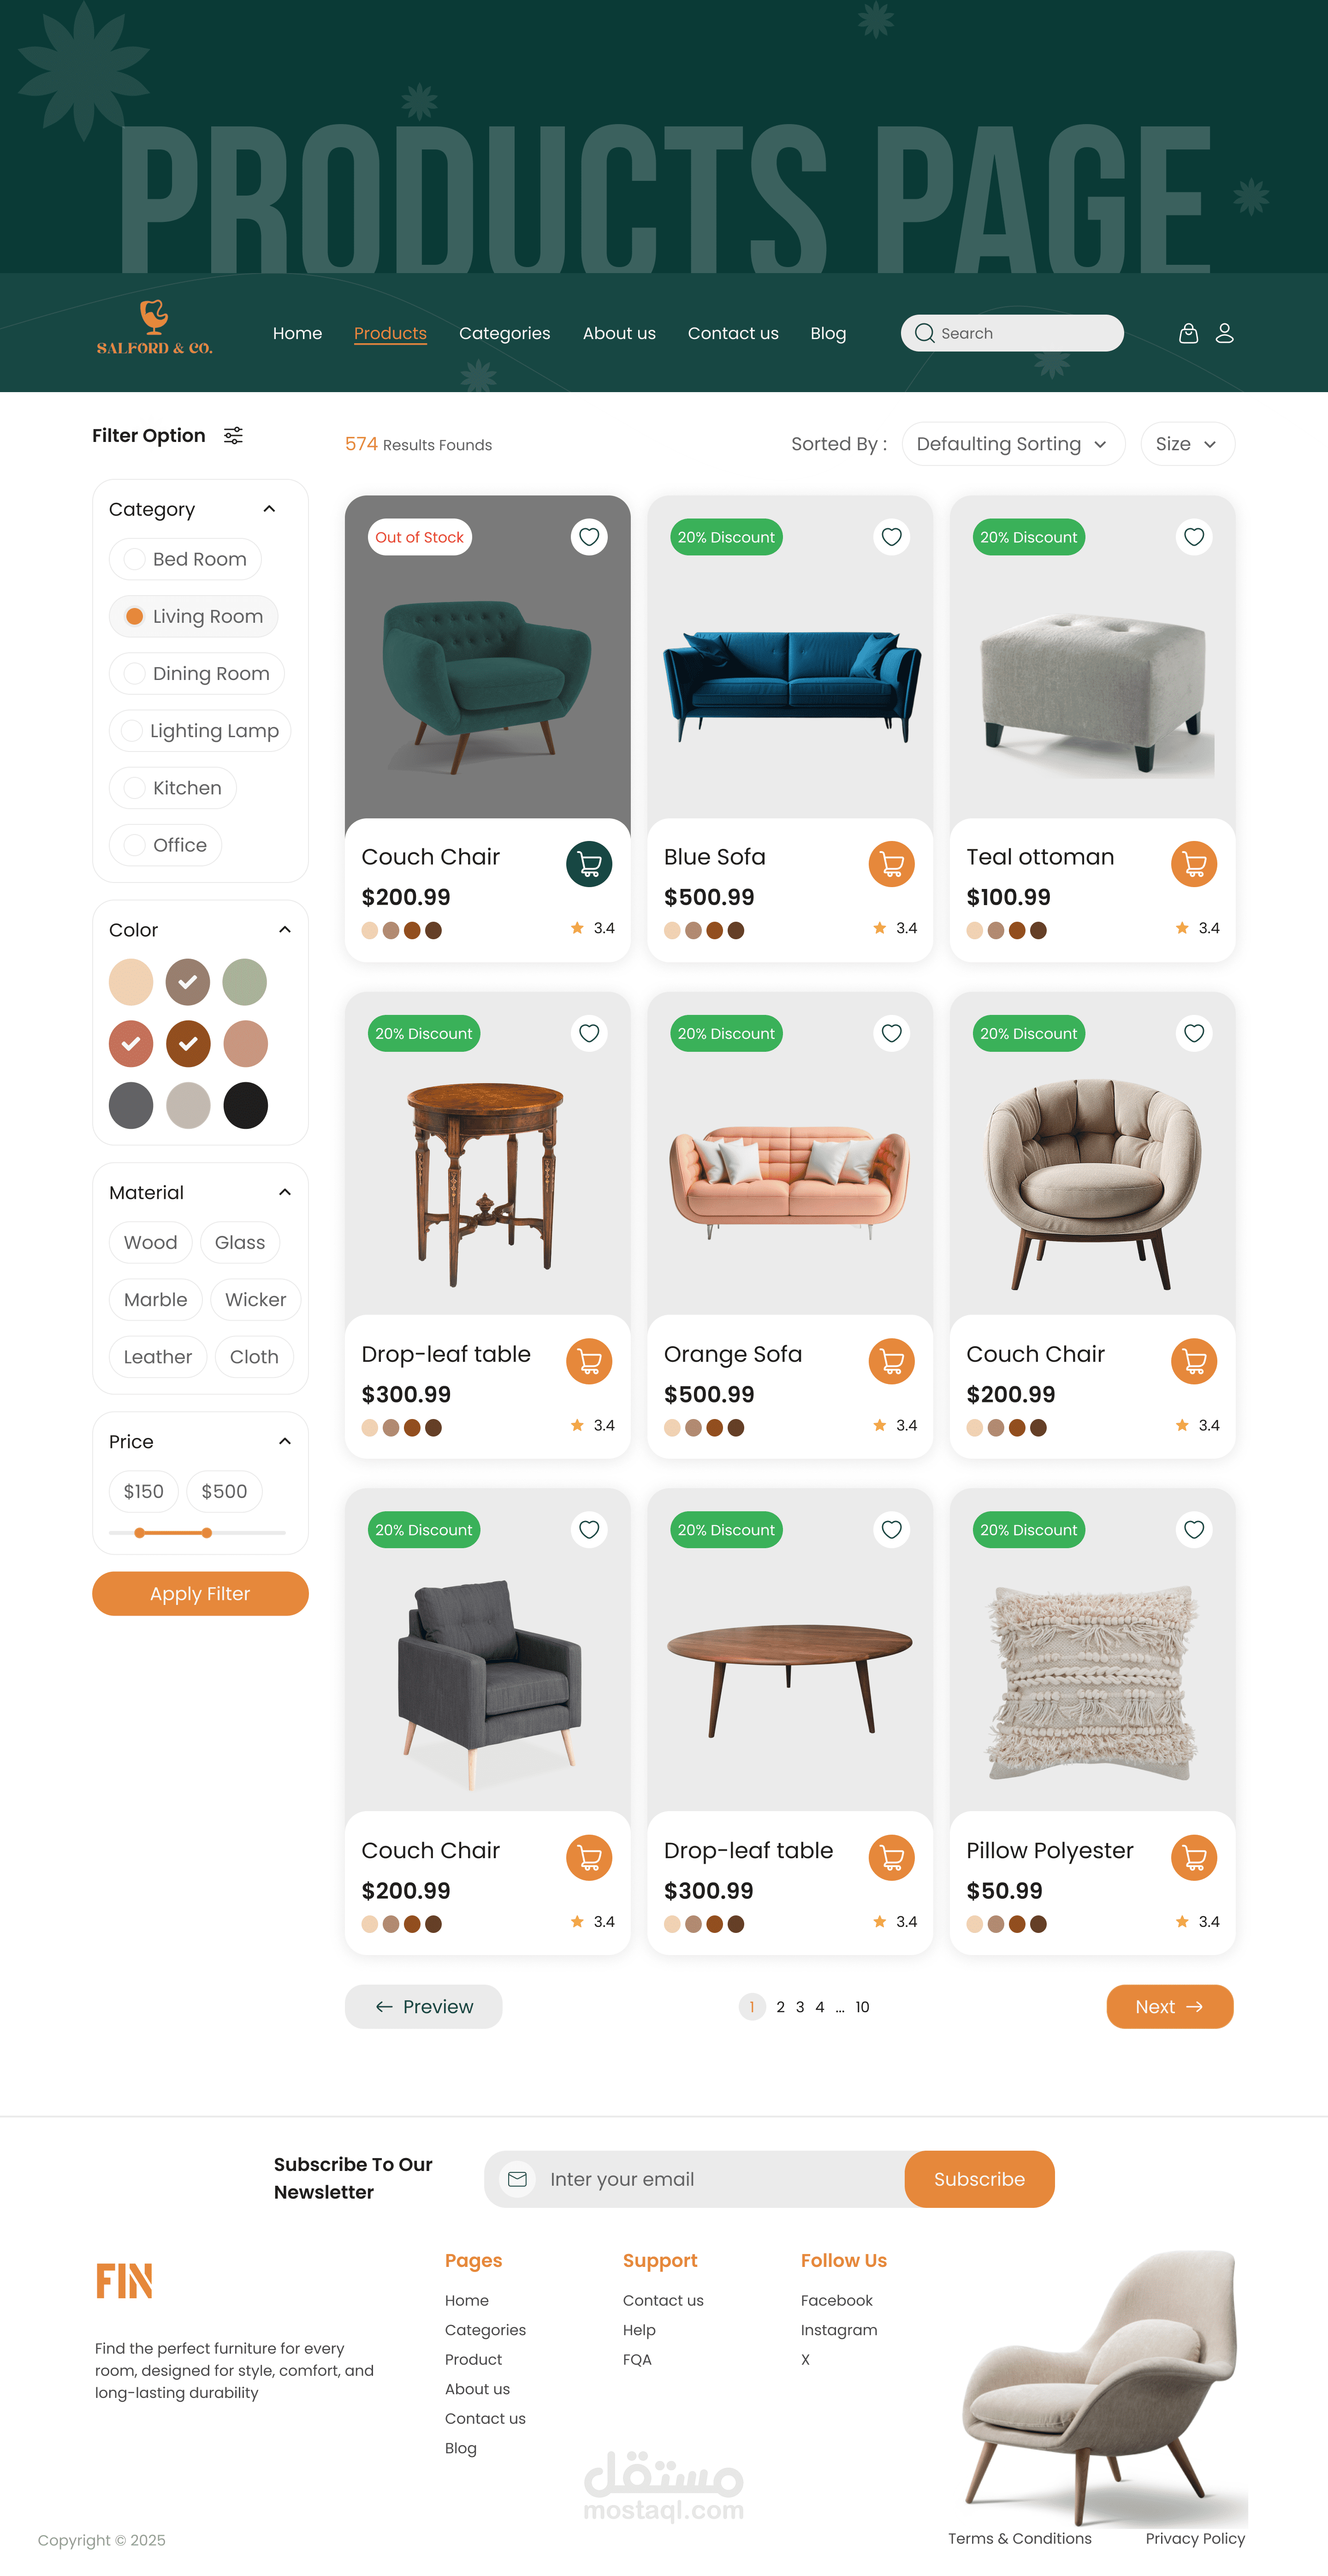Click the Filter Option sliders icon
Image resolution: width=1328 pixels, height=2576 pixels.
(x=233, y=435)
